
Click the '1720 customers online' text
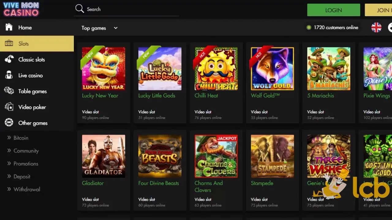[336, 28]
